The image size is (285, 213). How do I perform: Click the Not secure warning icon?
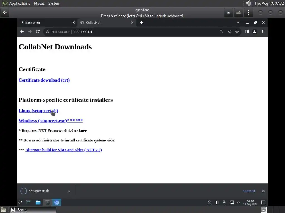click(x=48, y=32)
